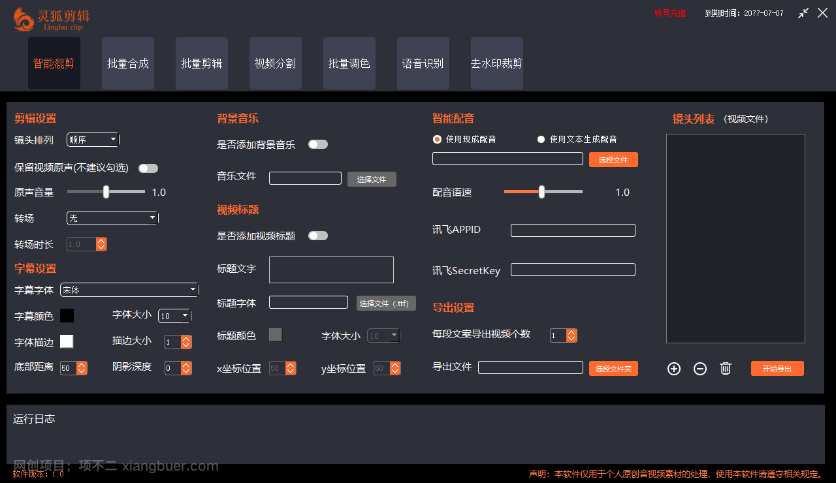The image size is (836, 483).
Task: Enable the 是否添加背景音乐 switch
Action: click(318, 144)
